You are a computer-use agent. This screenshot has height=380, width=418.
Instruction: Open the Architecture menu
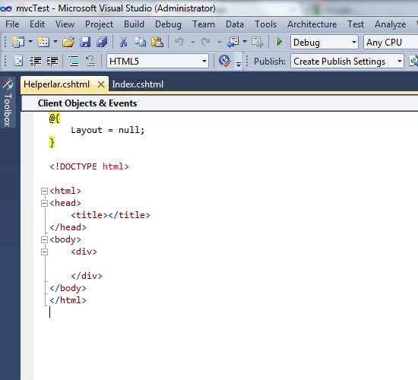click(312, 24)
